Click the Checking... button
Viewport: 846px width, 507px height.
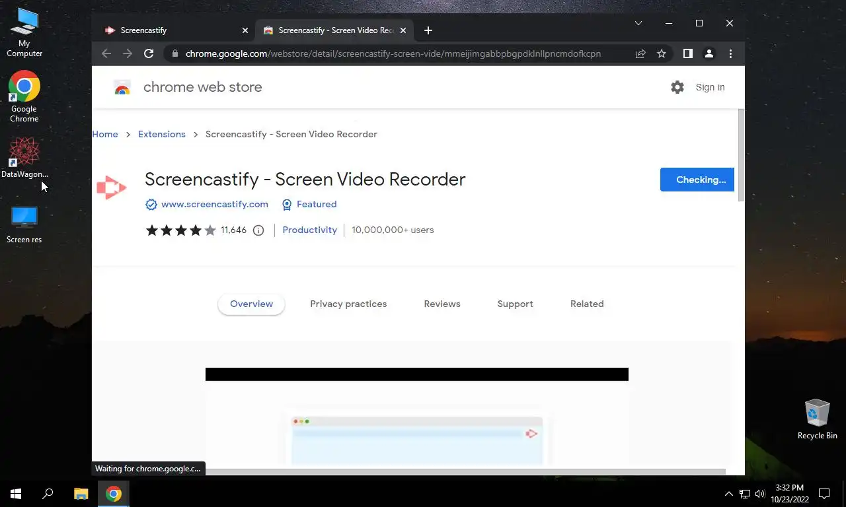(697, 180)
